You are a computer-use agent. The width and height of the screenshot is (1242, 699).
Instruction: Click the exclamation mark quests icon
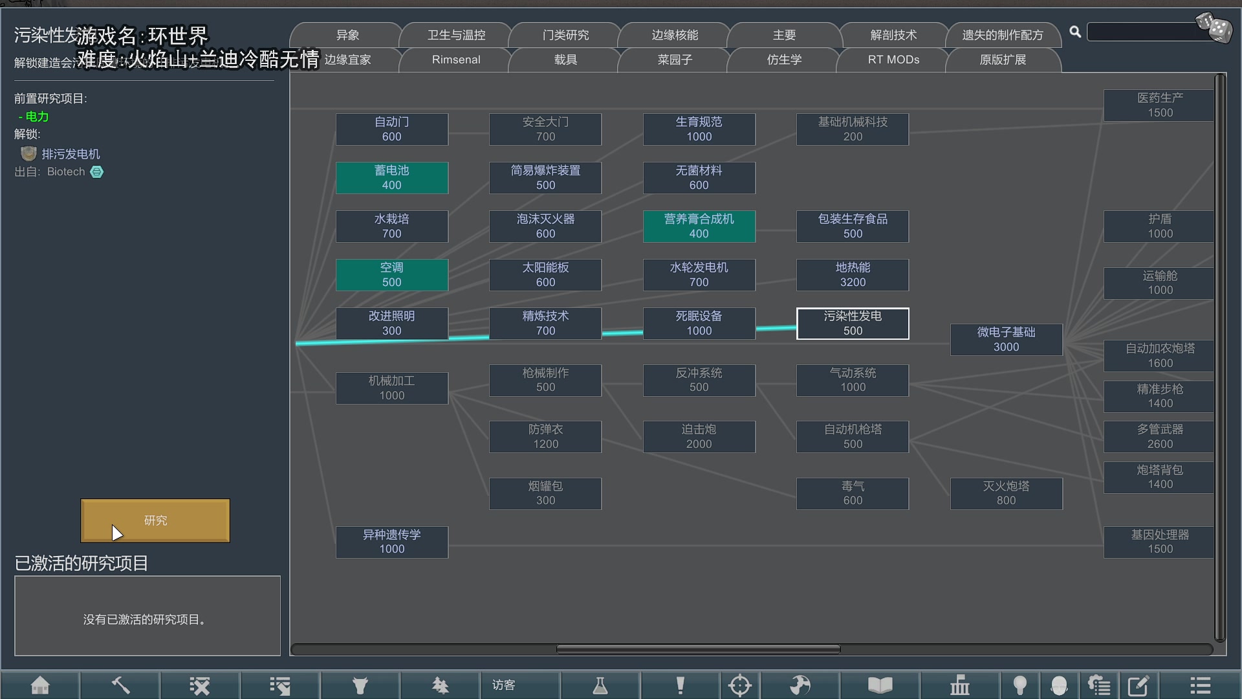click(680, 685)
